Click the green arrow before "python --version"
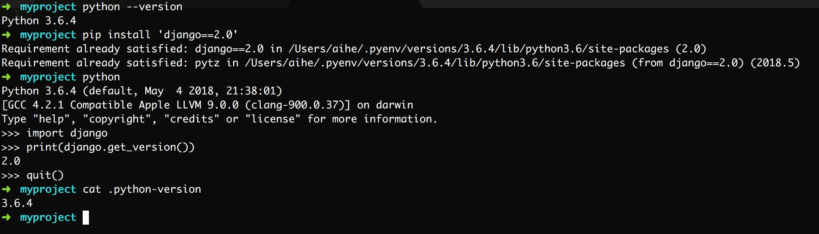Viewport: 819px width, 234px height. (6, 7)
